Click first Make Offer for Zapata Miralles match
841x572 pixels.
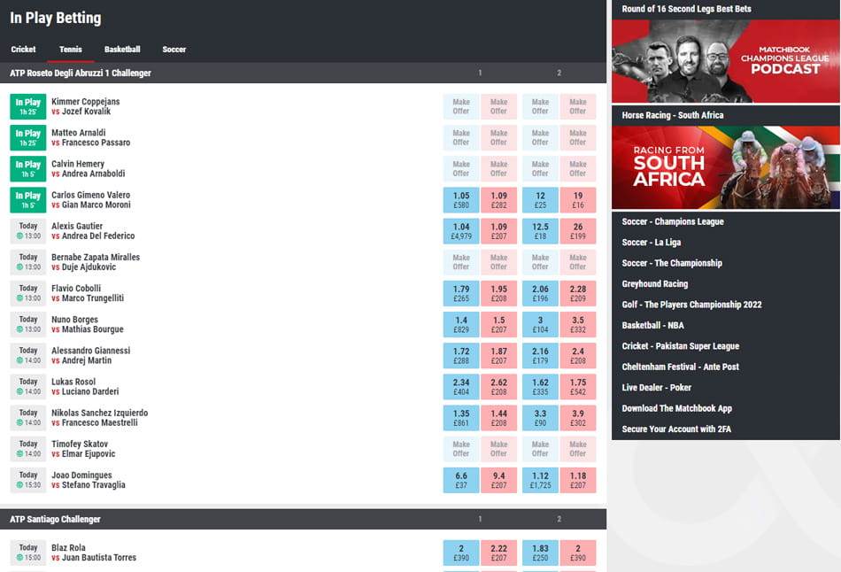click(x=461, y=262)
